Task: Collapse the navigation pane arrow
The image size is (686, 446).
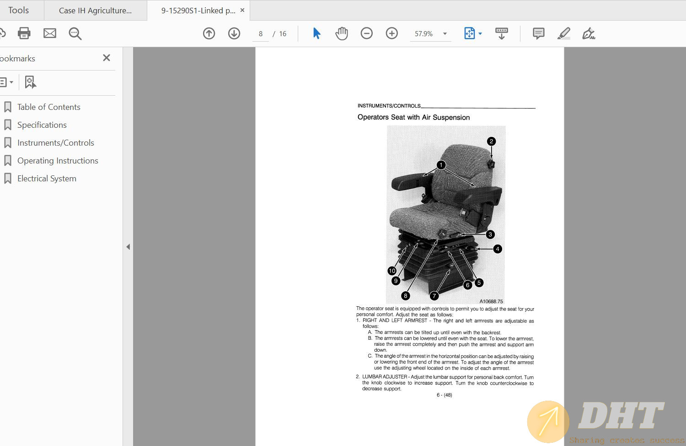Action: click(128, 247)
